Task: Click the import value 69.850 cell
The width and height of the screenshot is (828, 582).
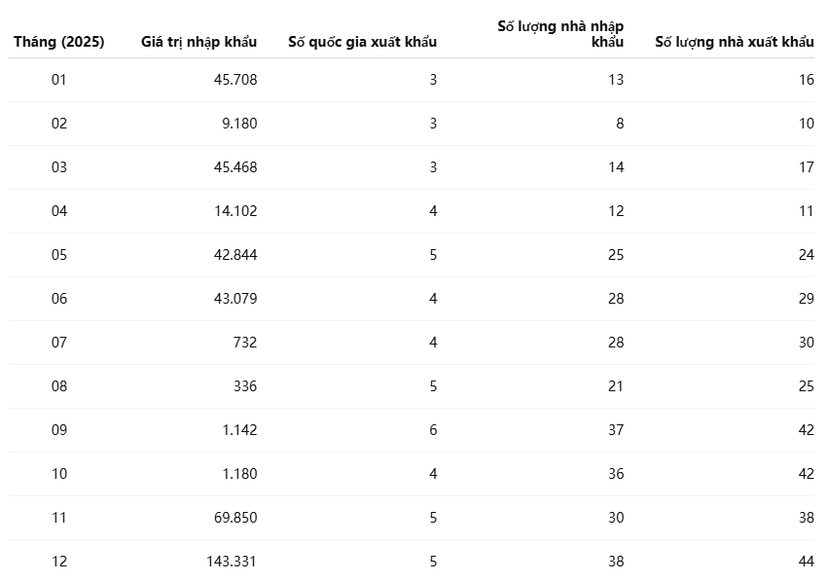Action: point(235,518)
